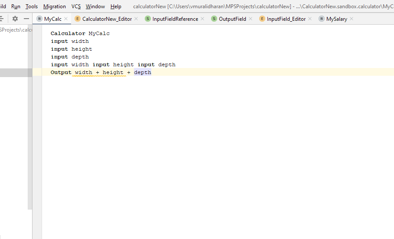
Task: Open the VCS menu
Action: click(x=76, y=6)
